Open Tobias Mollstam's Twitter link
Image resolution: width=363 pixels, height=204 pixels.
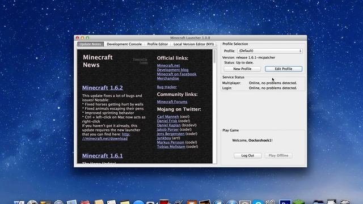(171, 146)
